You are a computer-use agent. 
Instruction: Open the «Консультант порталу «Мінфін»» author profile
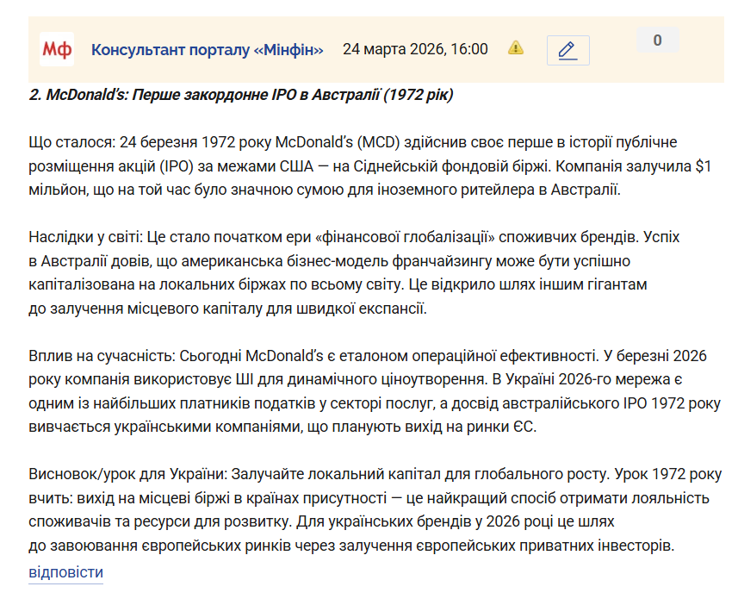point(208,49)
